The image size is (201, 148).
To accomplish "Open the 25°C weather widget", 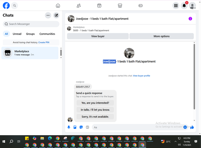I will coord(166,142).
